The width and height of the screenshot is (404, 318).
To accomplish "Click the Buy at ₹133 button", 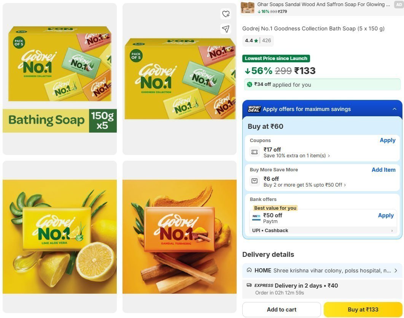I will pyautogui.click(x=363, y=310).
